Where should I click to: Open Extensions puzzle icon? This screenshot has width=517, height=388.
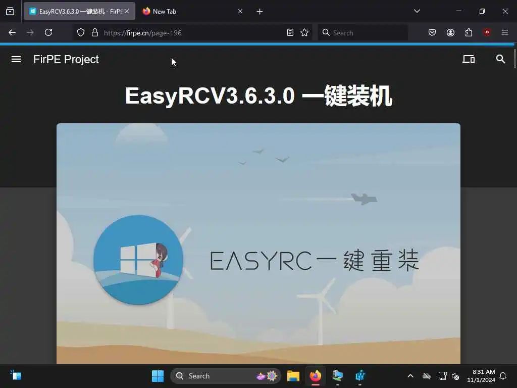[x=469, y=32]
